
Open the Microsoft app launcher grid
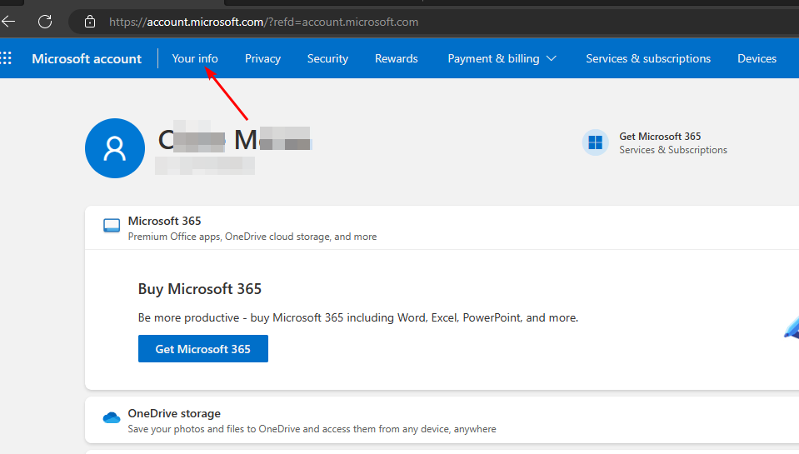(x=7, y=58)
